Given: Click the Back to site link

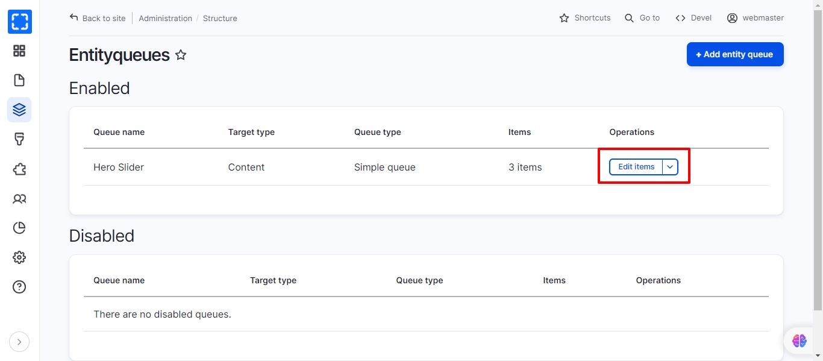Looking at the screenshot, I should coord(98,18).
